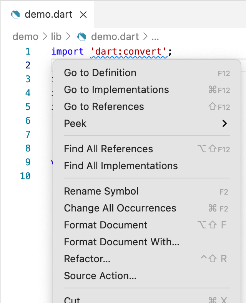Choose Find All Implementations

point(121,166)
